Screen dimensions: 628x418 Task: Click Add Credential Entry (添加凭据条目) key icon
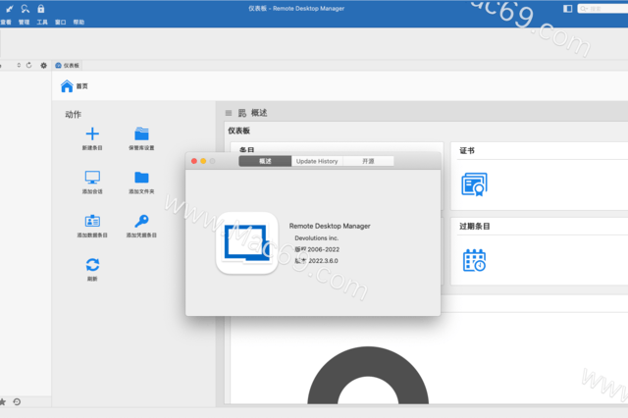point(141,221)
